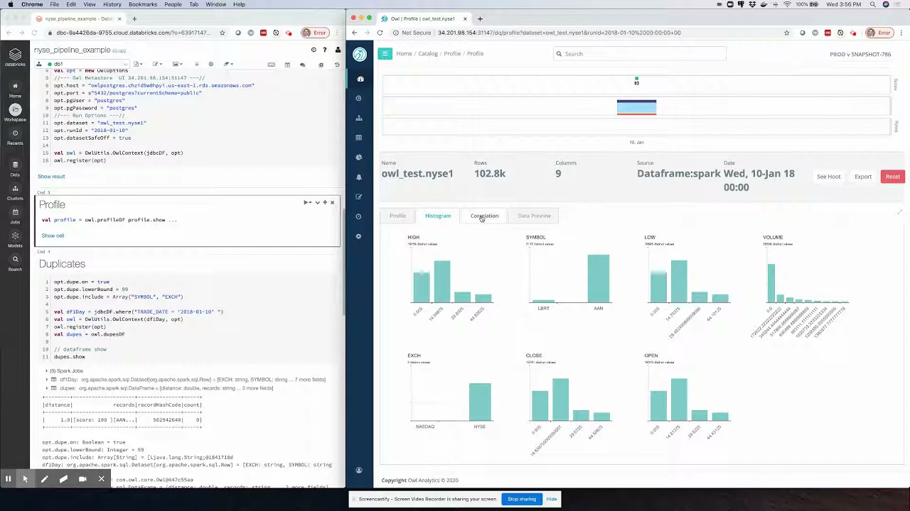Open the Data icon in Databricks
Viewport: 910px width, 511px height.
click(15, 168)
